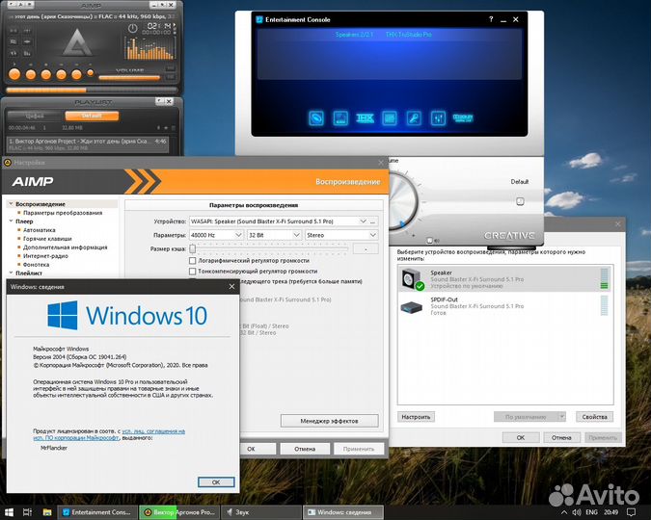
Task: Click OK in Windows: сведения dialog
Action: [216, 482]
